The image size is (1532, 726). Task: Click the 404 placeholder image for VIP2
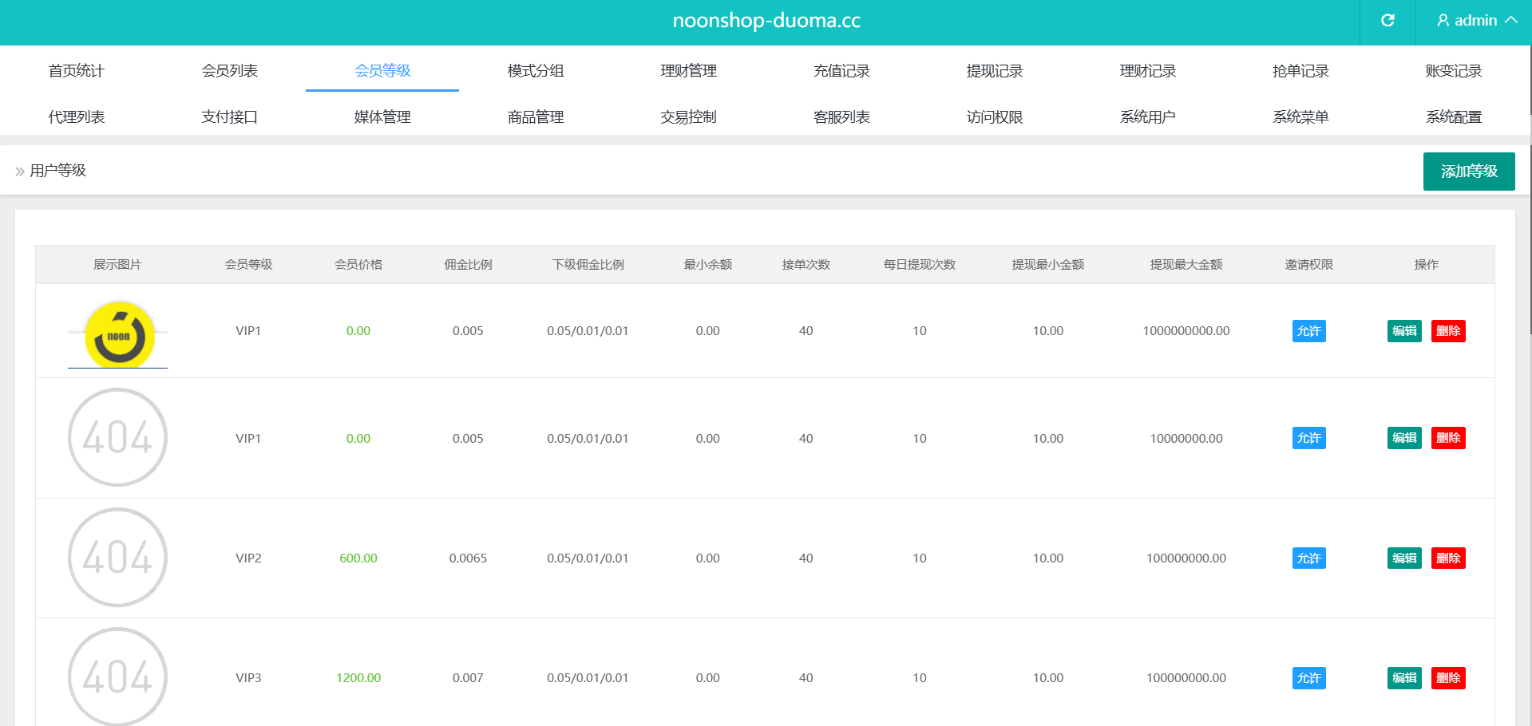(118, 558)
